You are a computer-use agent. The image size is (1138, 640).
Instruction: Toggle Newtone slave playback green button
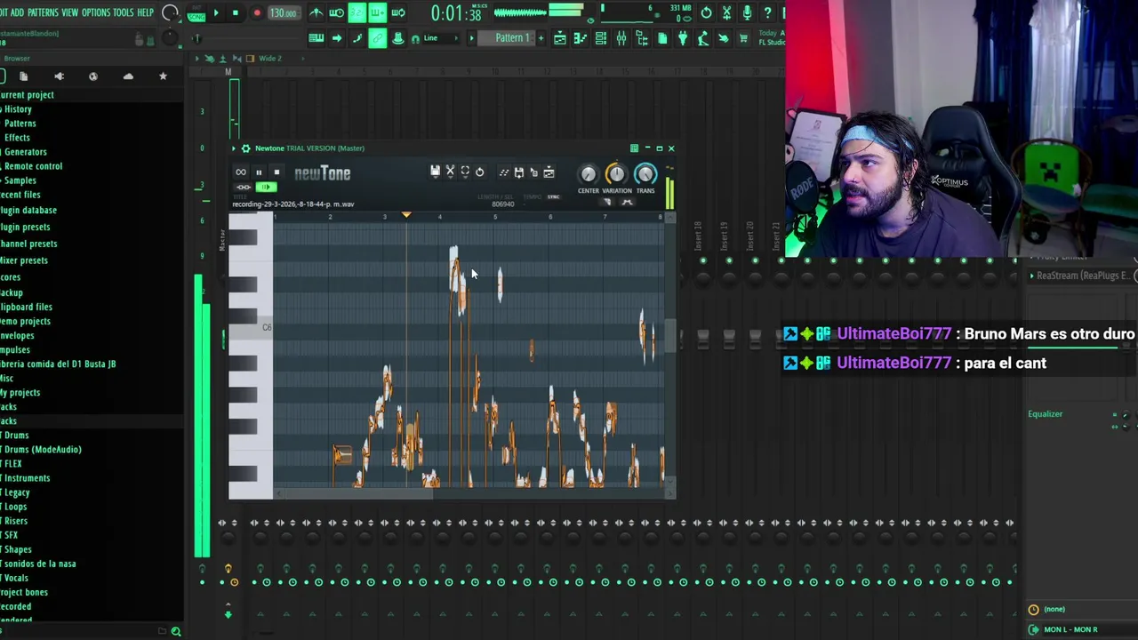(x=267, y=187)
